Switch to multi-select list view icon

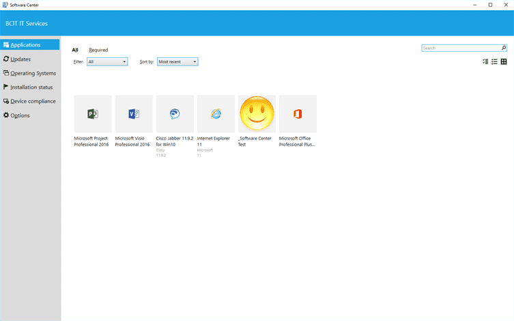(x=485, y=62)
